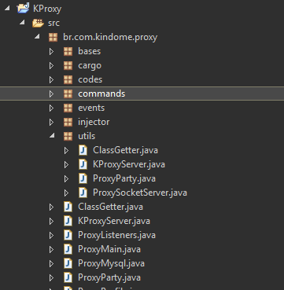This screenshot has width=284, height=290.
Task: Expand the commands package
Action: (x=51, y=94)
